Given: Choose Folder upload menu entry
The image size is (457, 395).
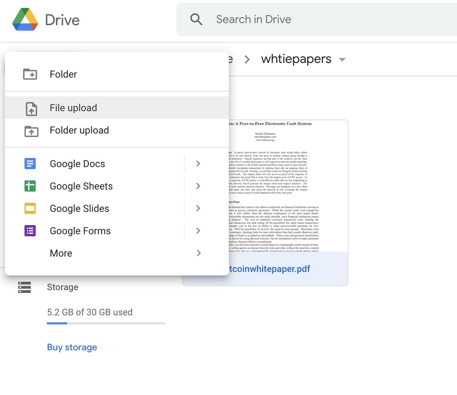Looking at the screenshot, I should (117, 130).
